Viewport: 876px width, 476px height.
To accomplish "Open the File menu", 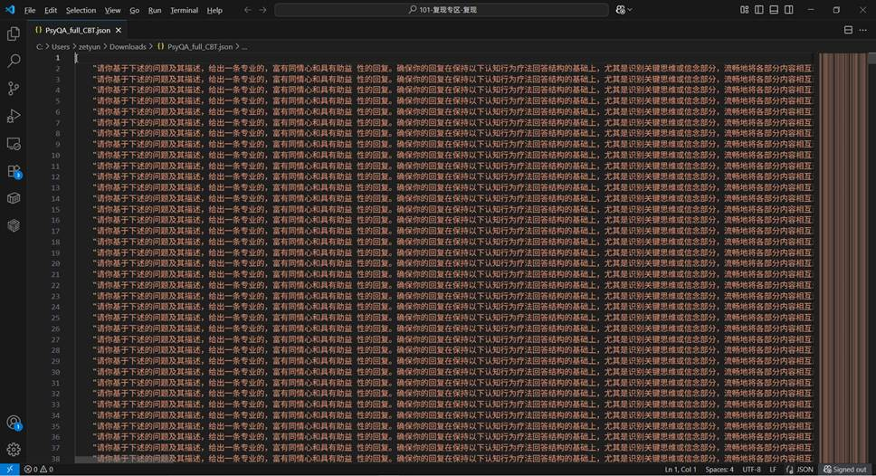I will click(x=30, y=10).
